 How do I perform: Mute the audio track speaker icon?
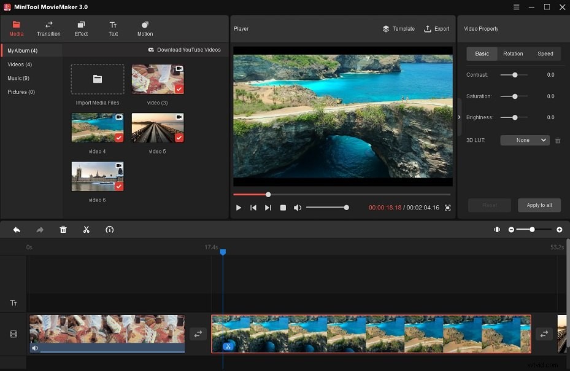point(35,348)
